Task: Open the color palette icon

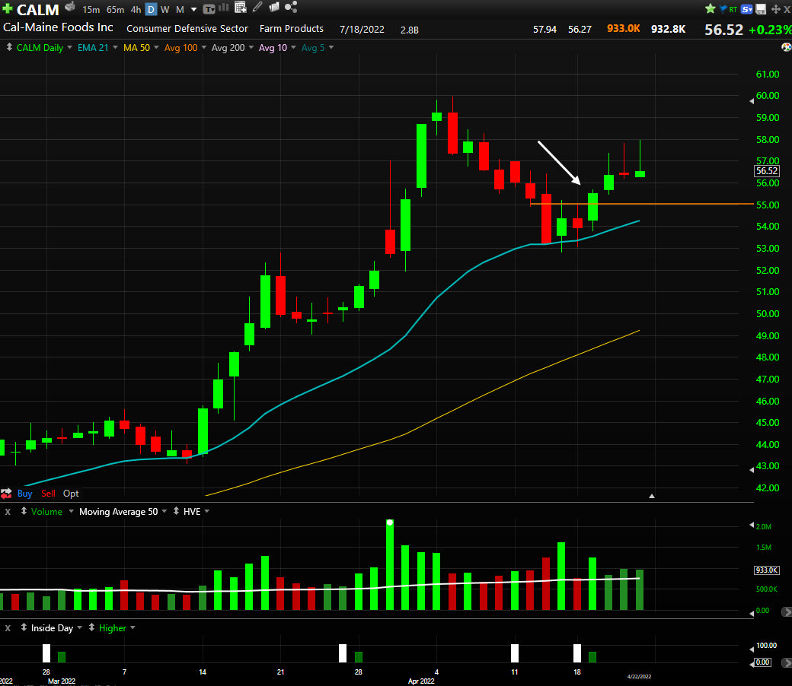Action: (787, 47)
